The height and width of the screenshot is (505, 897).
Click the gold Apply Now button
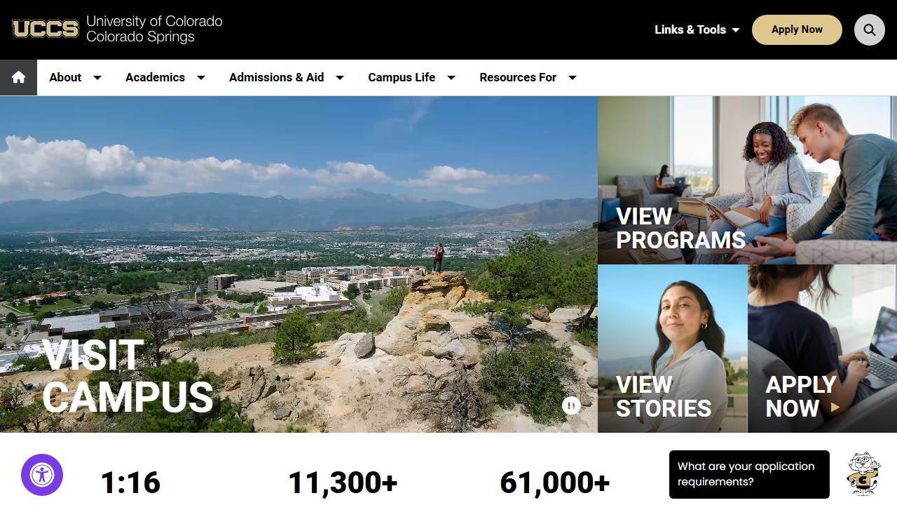[797, 29]
